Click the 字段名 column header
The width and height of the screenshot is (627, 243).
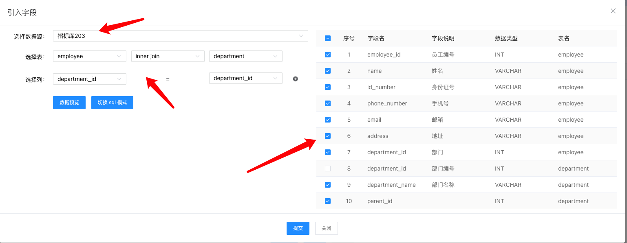click(375, 38)
